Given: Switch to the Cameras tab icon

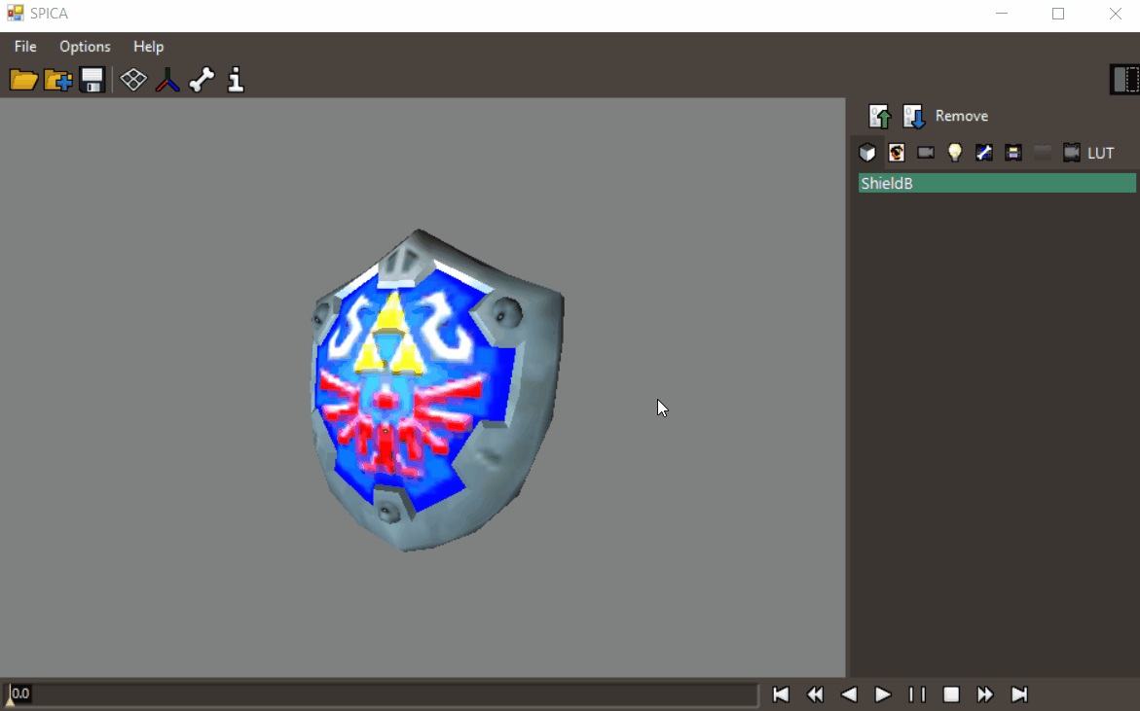Looking at the screenshot, I should click(926, 153).
